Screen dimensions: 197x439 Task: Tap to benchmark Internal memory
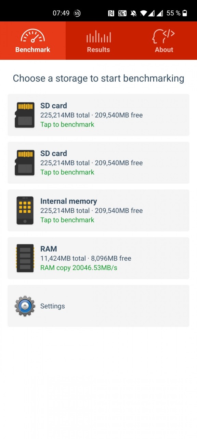pos(67,220)
